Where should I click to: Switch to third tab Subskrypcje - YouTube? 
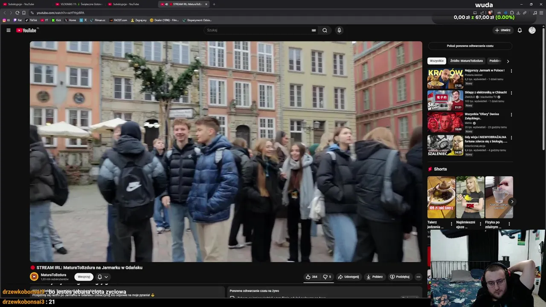point(131,4)
